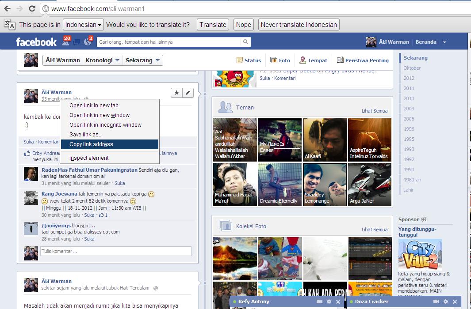This screenshot has height=309, width=471.
Task: Click the browser Back arrow
Action: coord(7,8)
